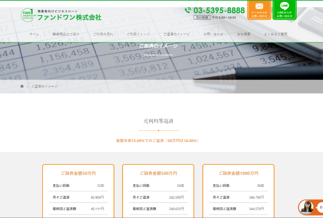Screen dimensions: 323x218
Task: Open ご利用の流れ menu item
Action: (103, 34)
